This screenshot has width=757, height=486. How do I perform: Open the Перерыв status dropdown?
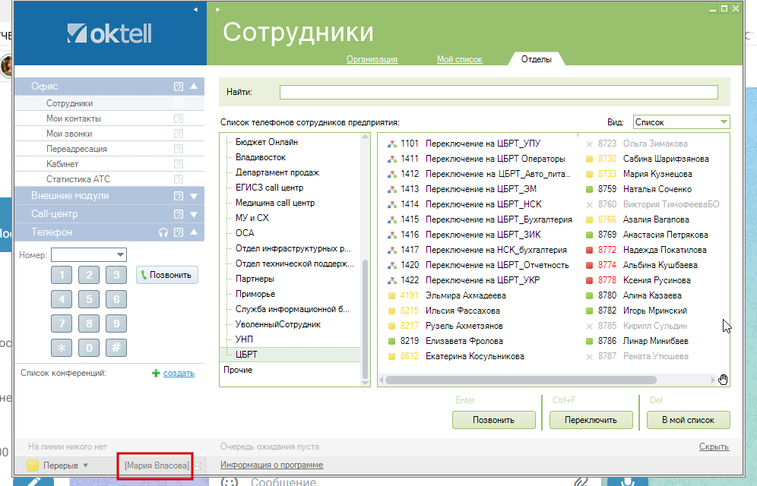(85, 465)
